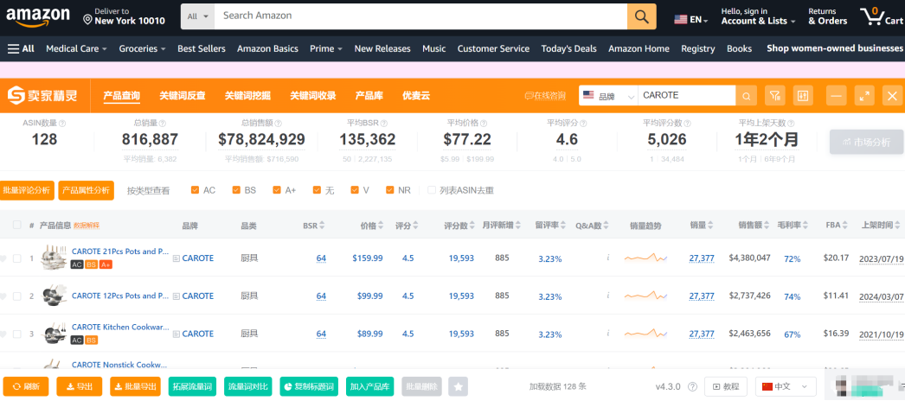Click the 刷新 refresh button
This screenshot has height=401, width=905.
26,386
